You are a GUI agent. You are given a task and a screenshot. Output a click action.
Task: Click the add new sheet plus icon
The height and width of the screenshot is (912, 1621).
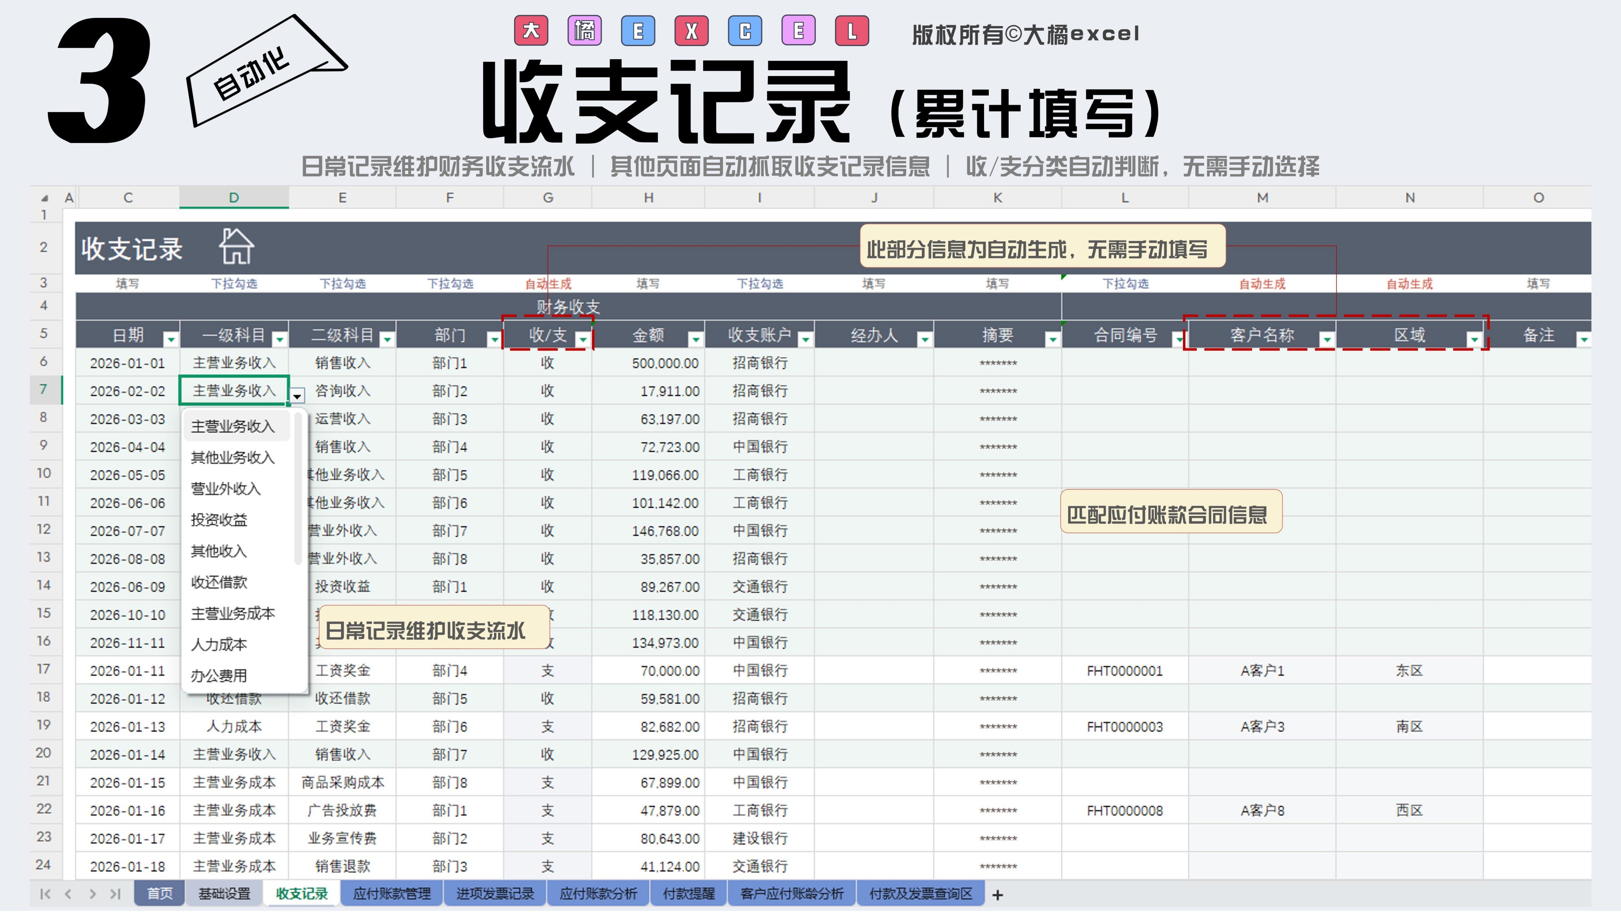[997, 894]
